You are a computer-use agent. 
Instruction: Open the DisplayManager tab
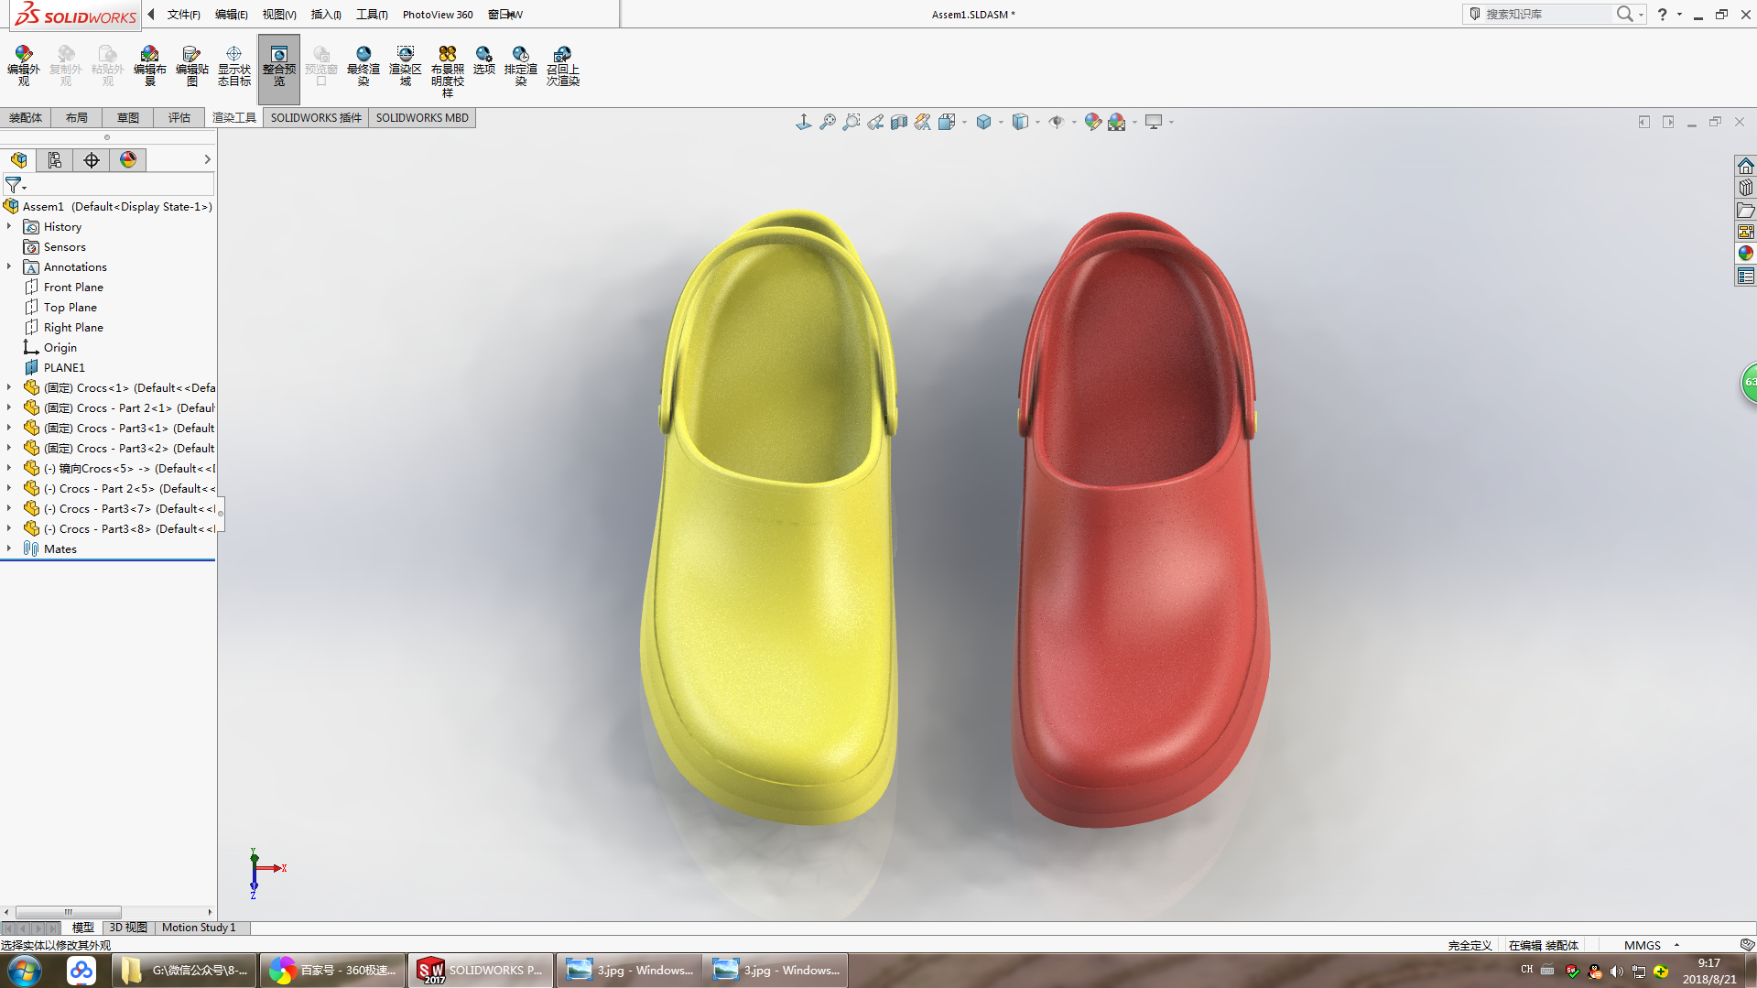click(128, 160)
